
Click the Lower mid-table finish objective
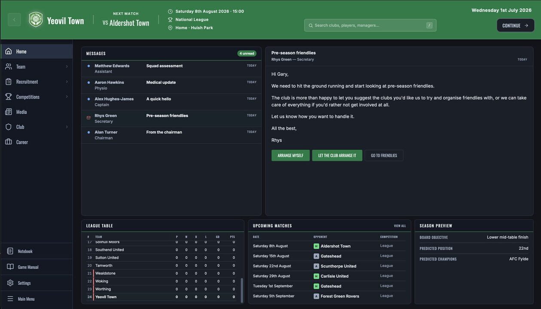tap(507, 237)
